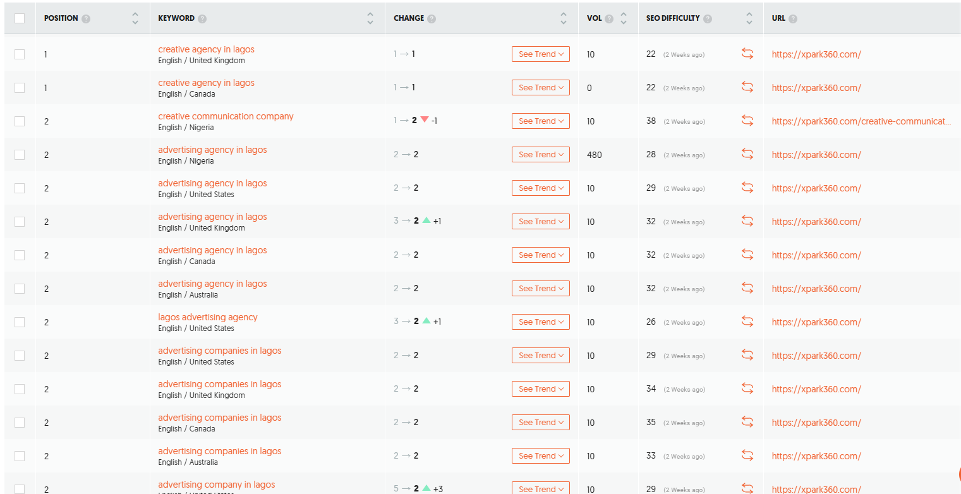Screen dimensions: 961x494
Task: Sort by SEO Difficulty column arrows
Action: point(749,18)
